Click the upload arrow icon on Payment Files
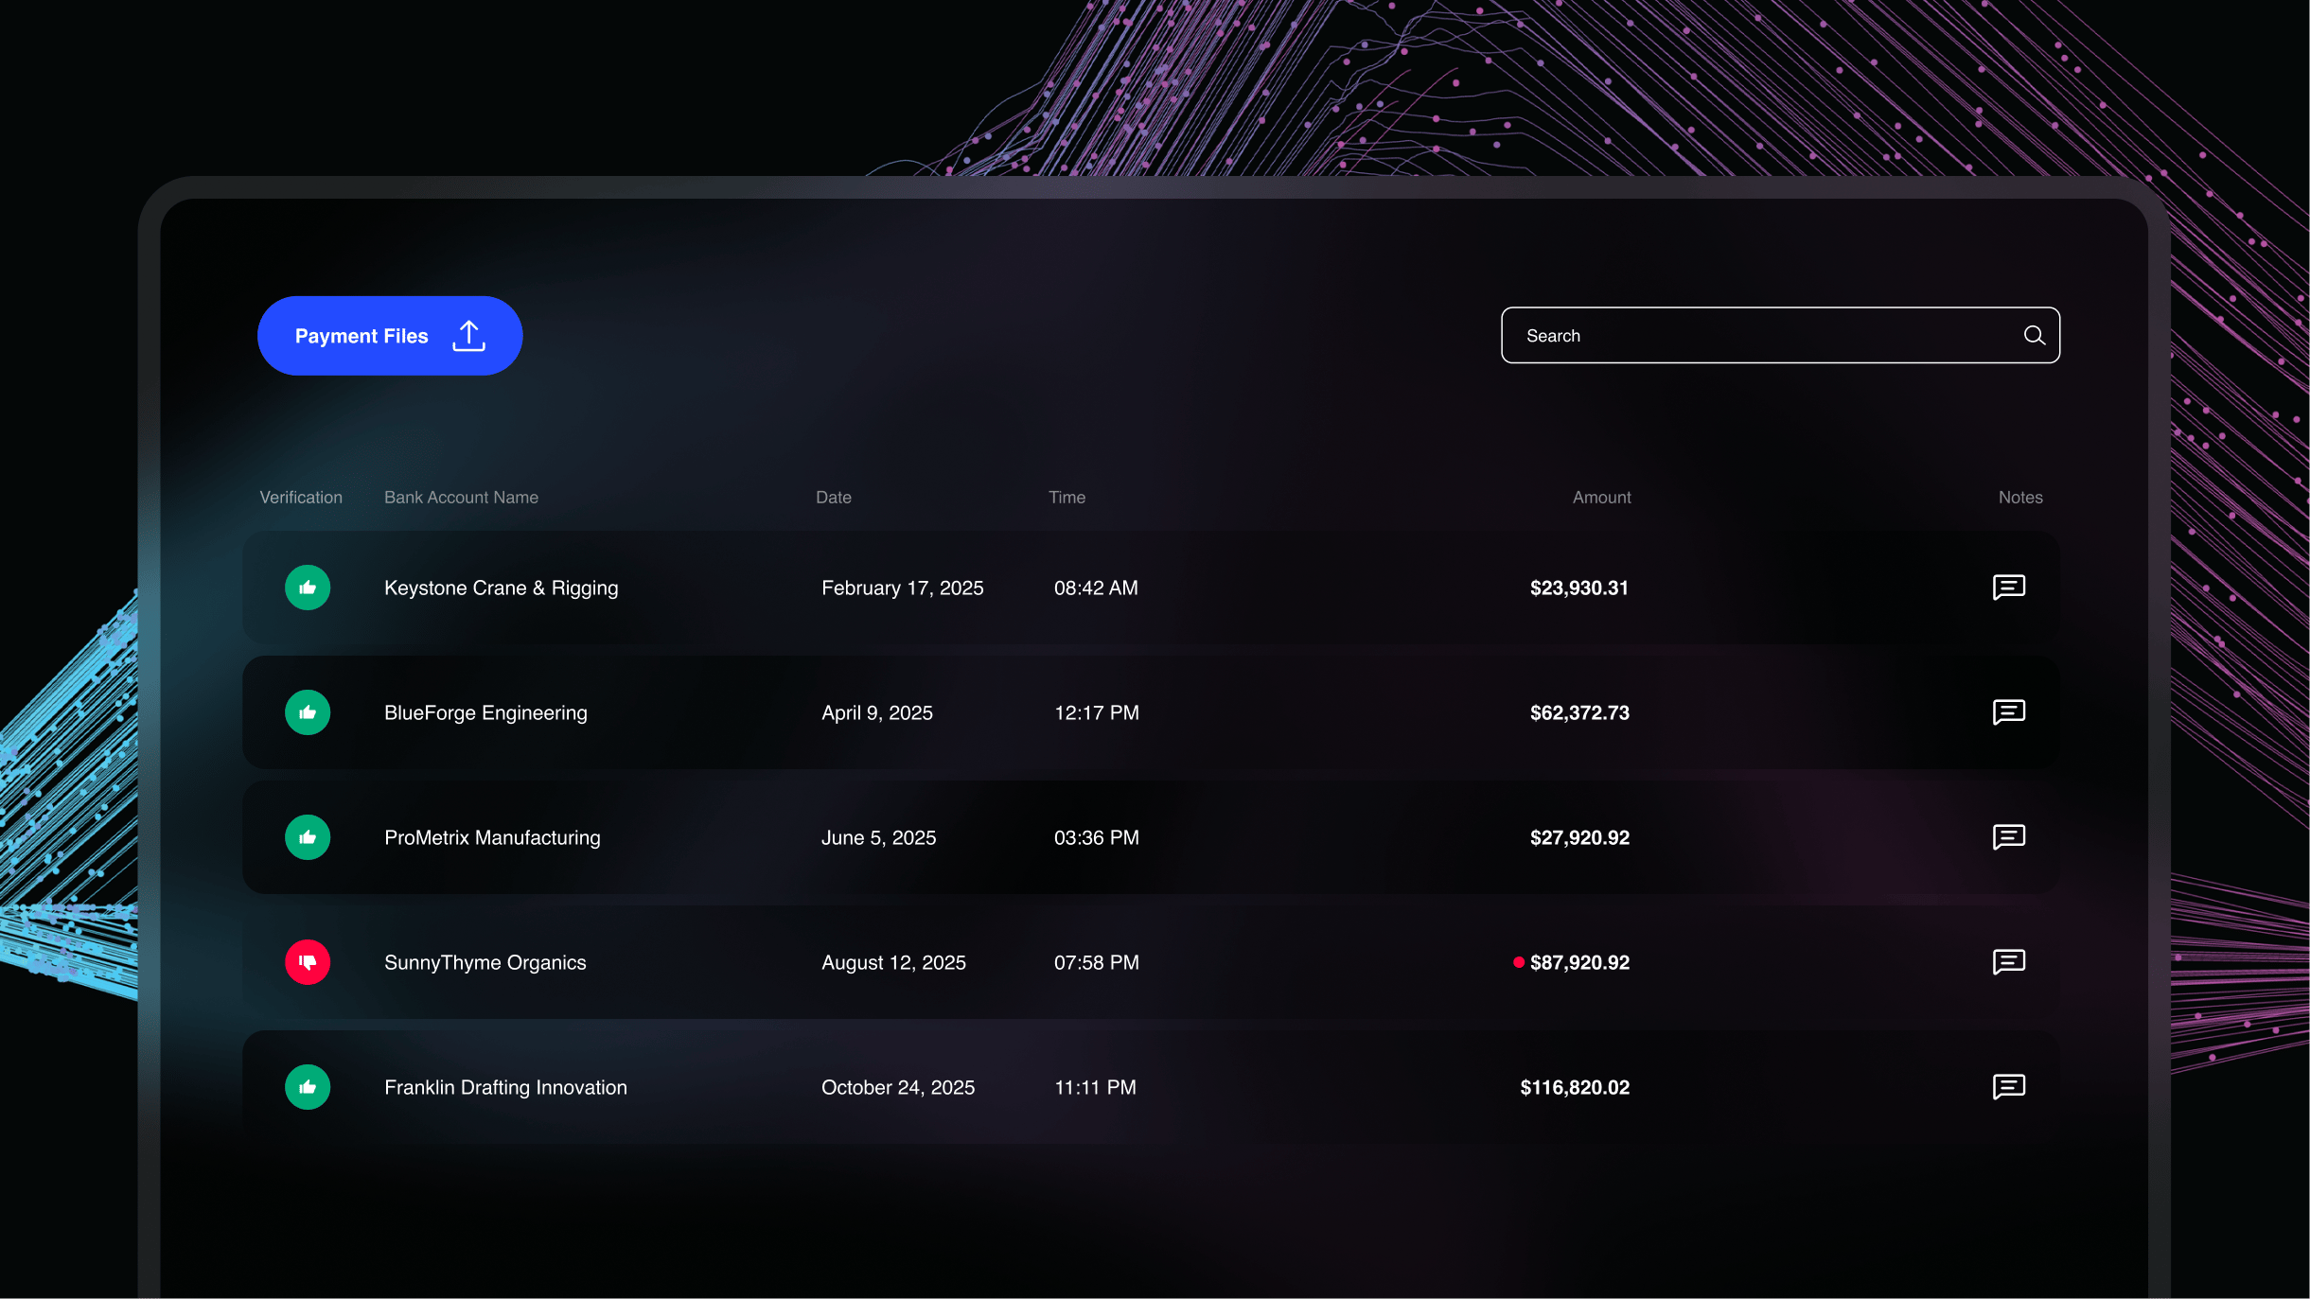The width and height of the screenshot is (2310, 1299). 468,336
